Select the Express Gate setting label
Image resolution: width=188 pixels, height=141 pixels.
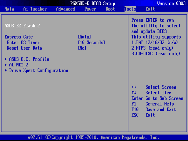19,37
